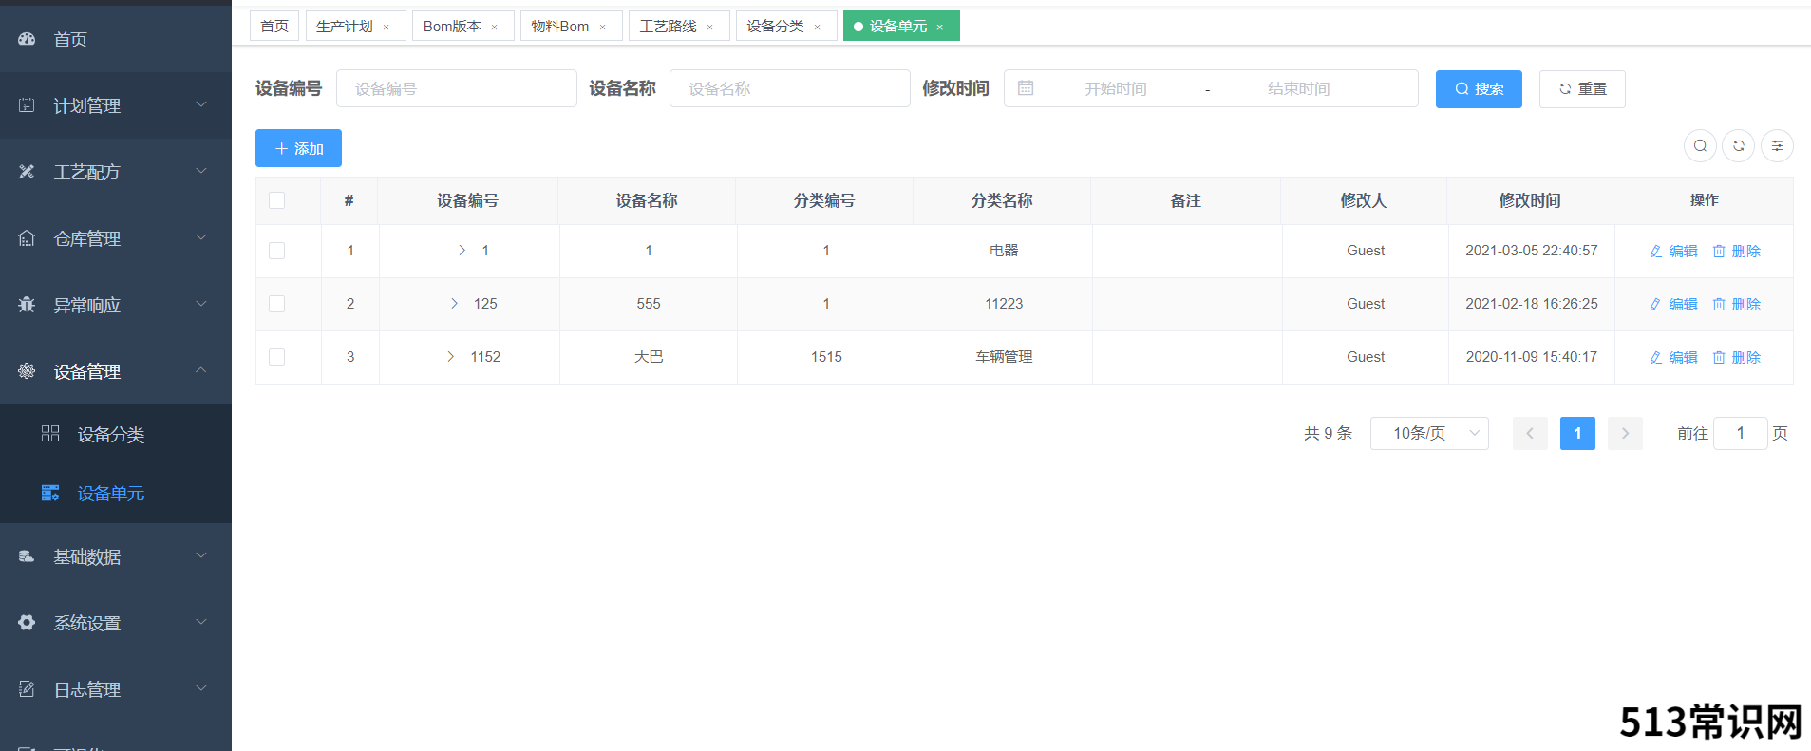Check the checkbox for row 3
Screen dimensions: 1811x751
click(277, 357)
